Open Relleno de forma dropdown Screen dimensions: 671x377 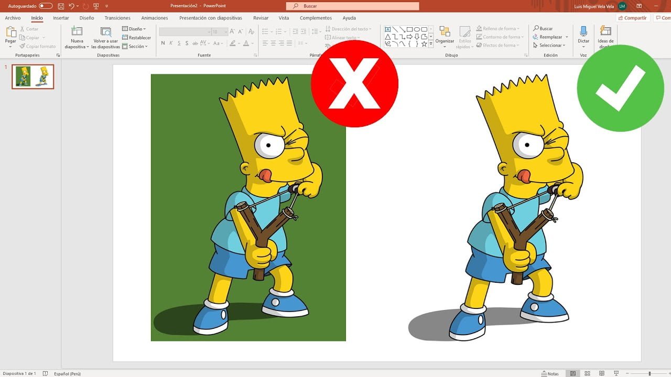pos(497,29)
